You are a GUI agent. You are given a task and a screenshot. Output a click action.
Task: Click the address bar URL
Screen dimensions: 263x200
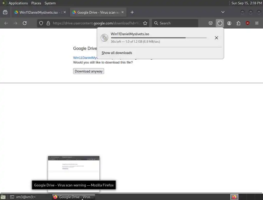[x=97, y=23]
